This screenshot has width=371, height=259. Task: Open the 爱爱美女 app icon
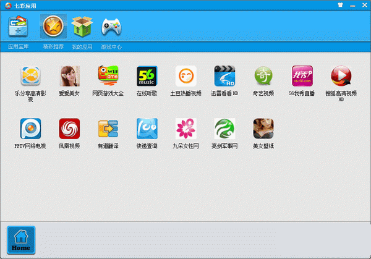tap(69, 76)
